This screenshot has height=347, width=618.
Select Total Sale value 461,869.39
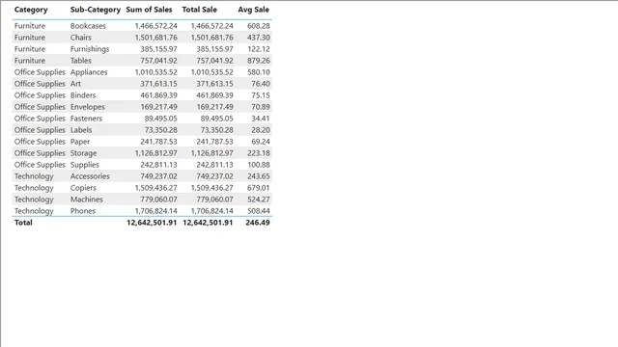(x=214, y=95)
